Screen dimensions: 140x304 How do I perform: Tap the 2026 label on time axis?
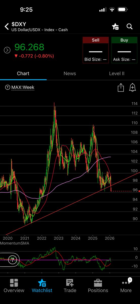tap(110, 238)
